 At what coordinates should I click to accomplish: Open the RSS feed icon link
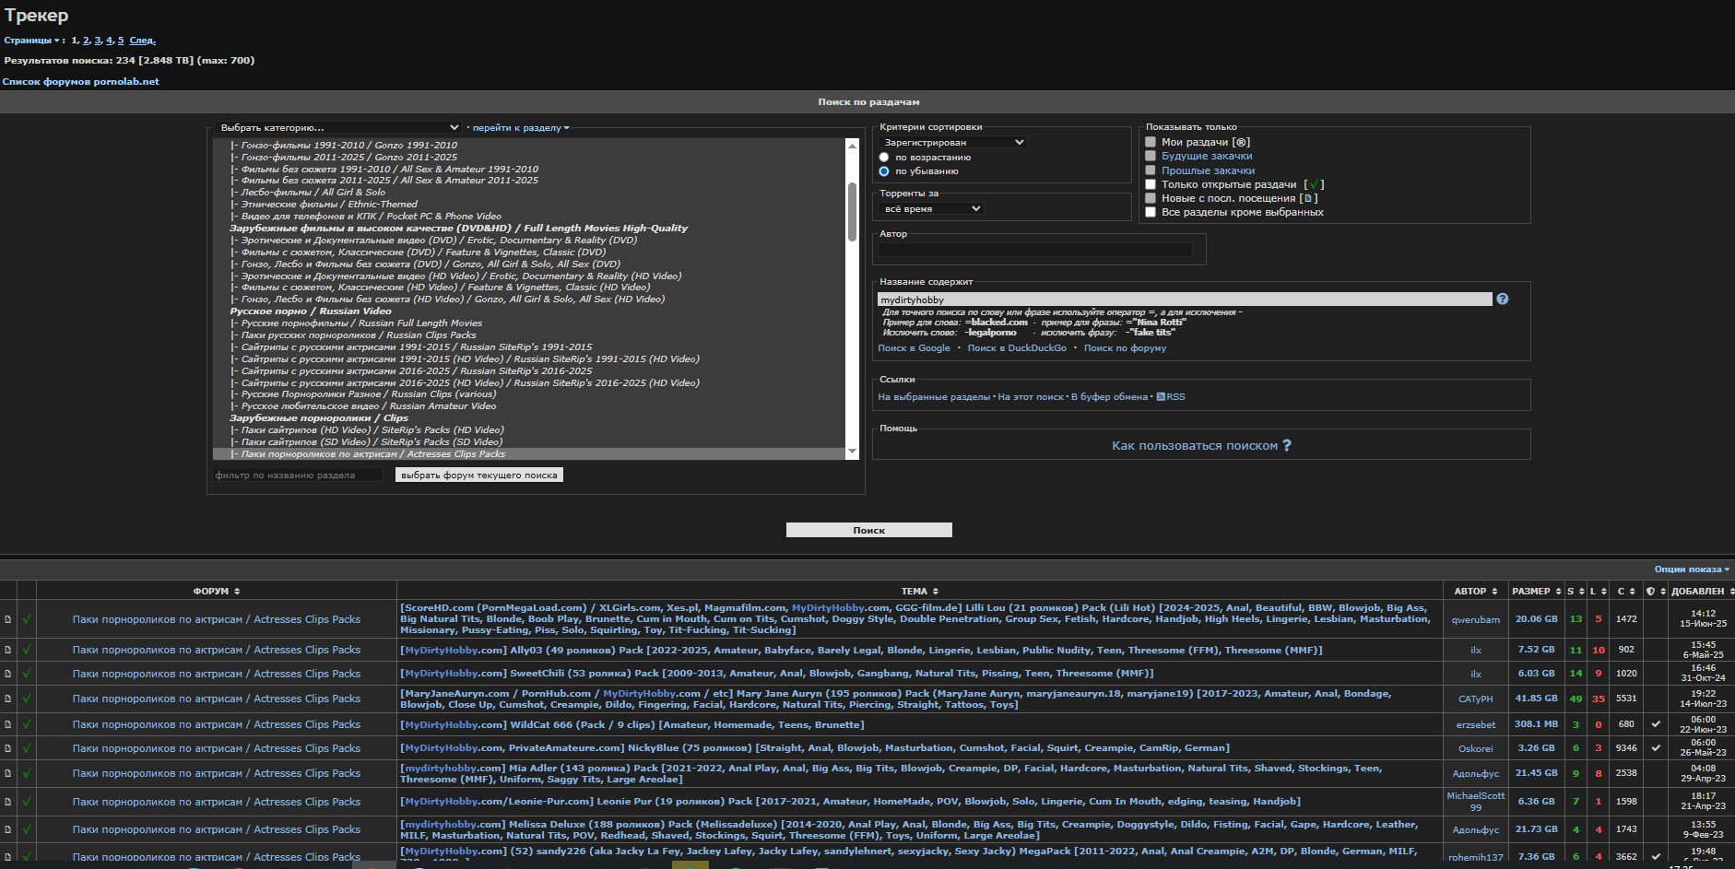click(x=1161, y=397)
